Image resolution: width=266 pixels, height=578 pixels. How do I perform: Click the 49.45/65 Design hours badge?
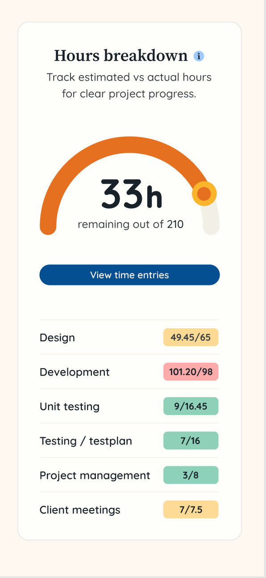click(191, 337)
